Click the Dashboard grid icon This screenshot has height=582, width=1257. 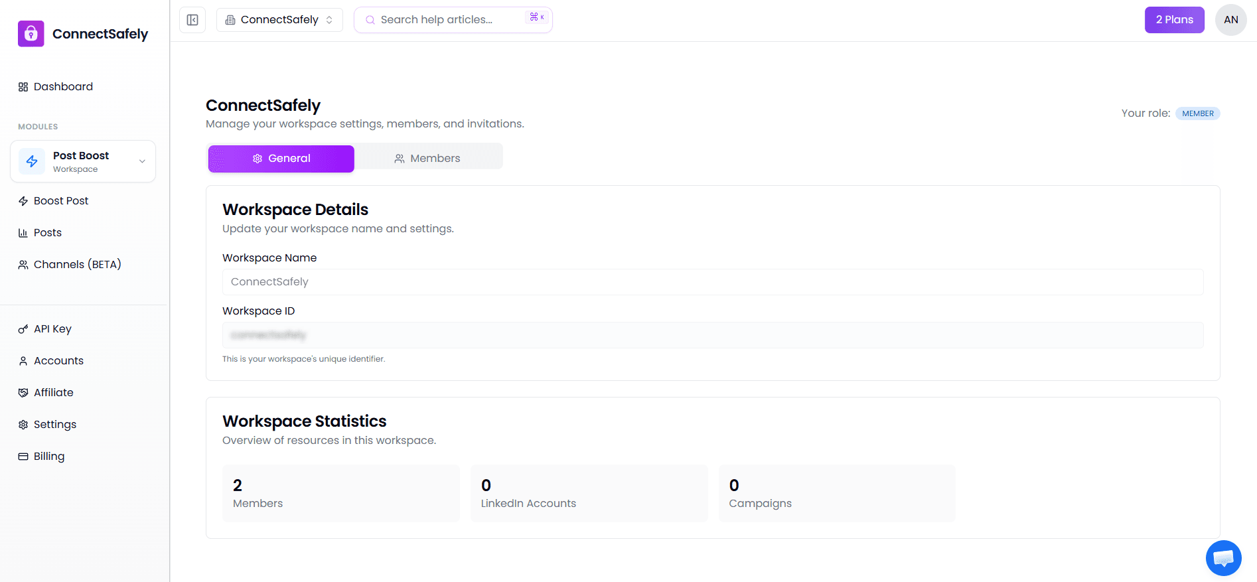click(23, 87)
